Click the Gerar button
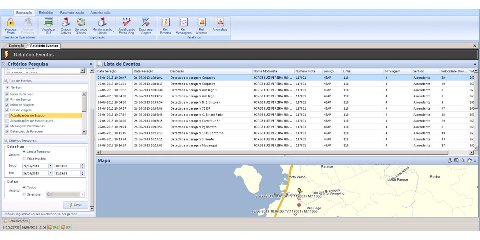Viewport: 480px width, 240px height. [75, 205]
